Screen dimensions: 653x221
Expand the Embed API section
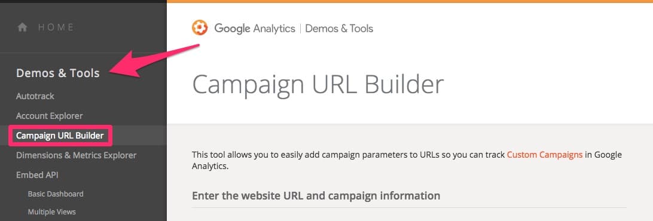tap(37, 175)
